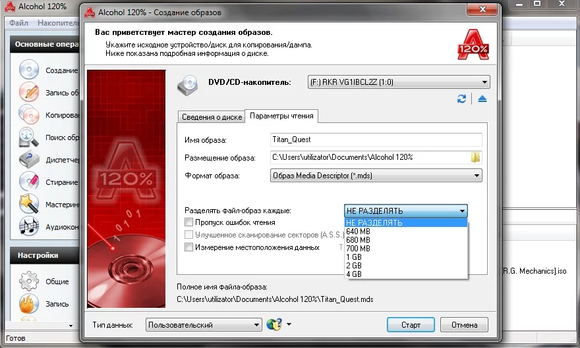Screen dimensions: 580x348
Task: Click the device manager drive icon
Action: [29, 159]
